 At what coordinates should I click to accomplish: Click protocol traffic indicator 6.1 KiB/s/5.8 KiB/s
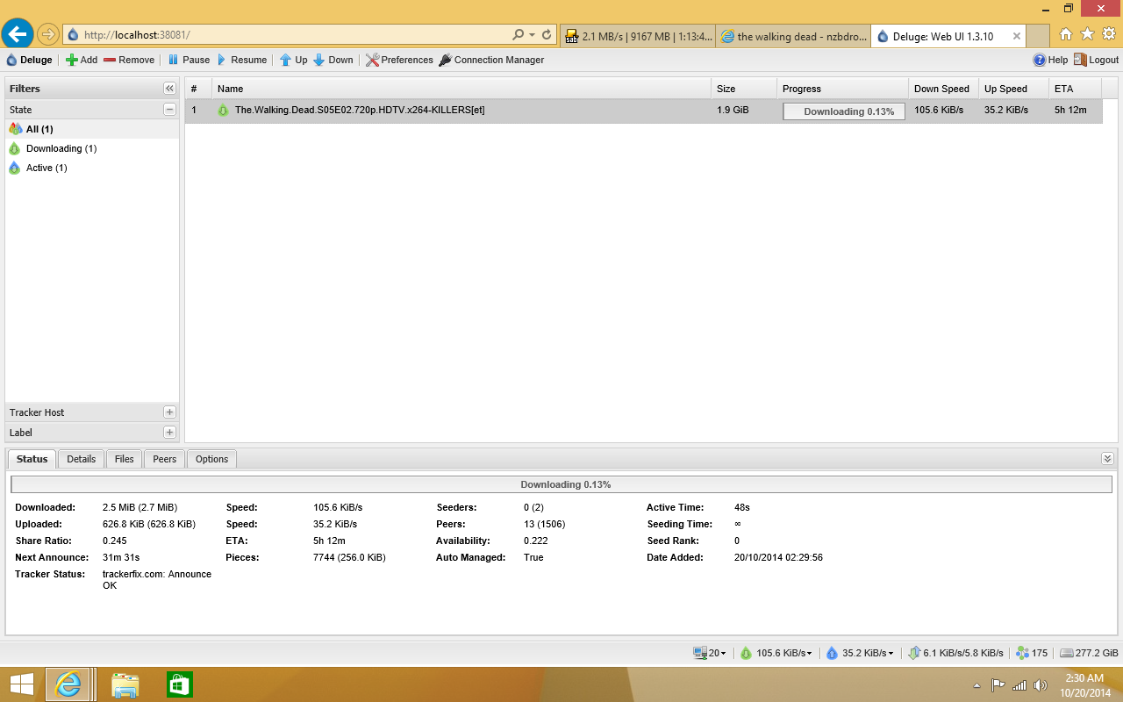coord(955,653)
